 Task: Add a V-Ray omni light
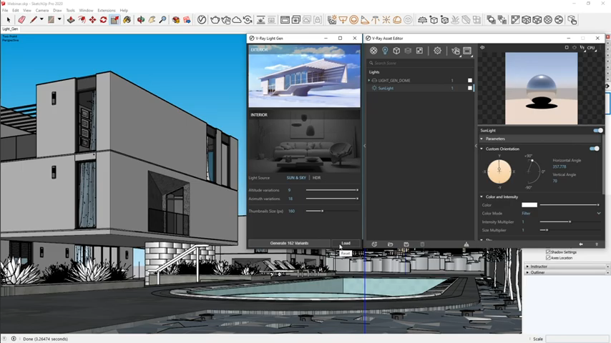coord(386,19)
